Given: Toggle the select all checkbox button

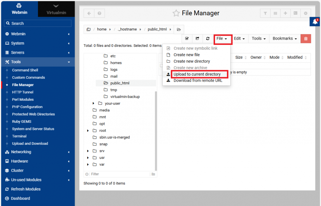Looking at the screenshot, I should 187,38.
